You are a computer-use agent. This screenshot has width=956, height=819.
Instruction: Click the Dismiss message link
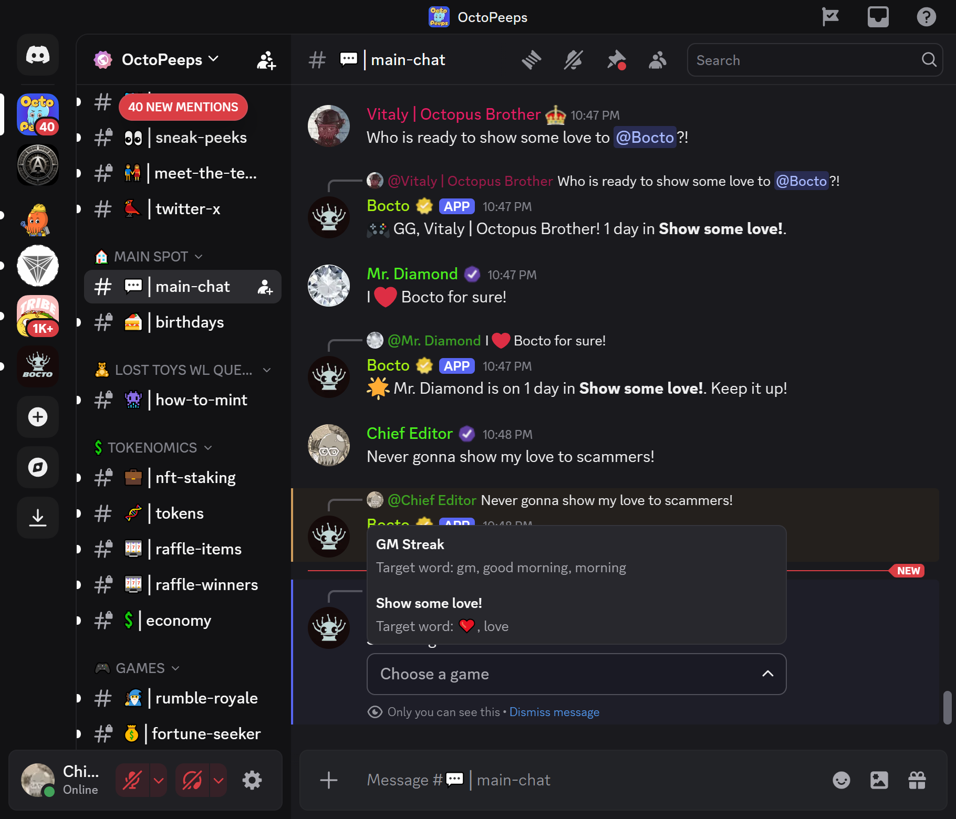tap(554, 712)
